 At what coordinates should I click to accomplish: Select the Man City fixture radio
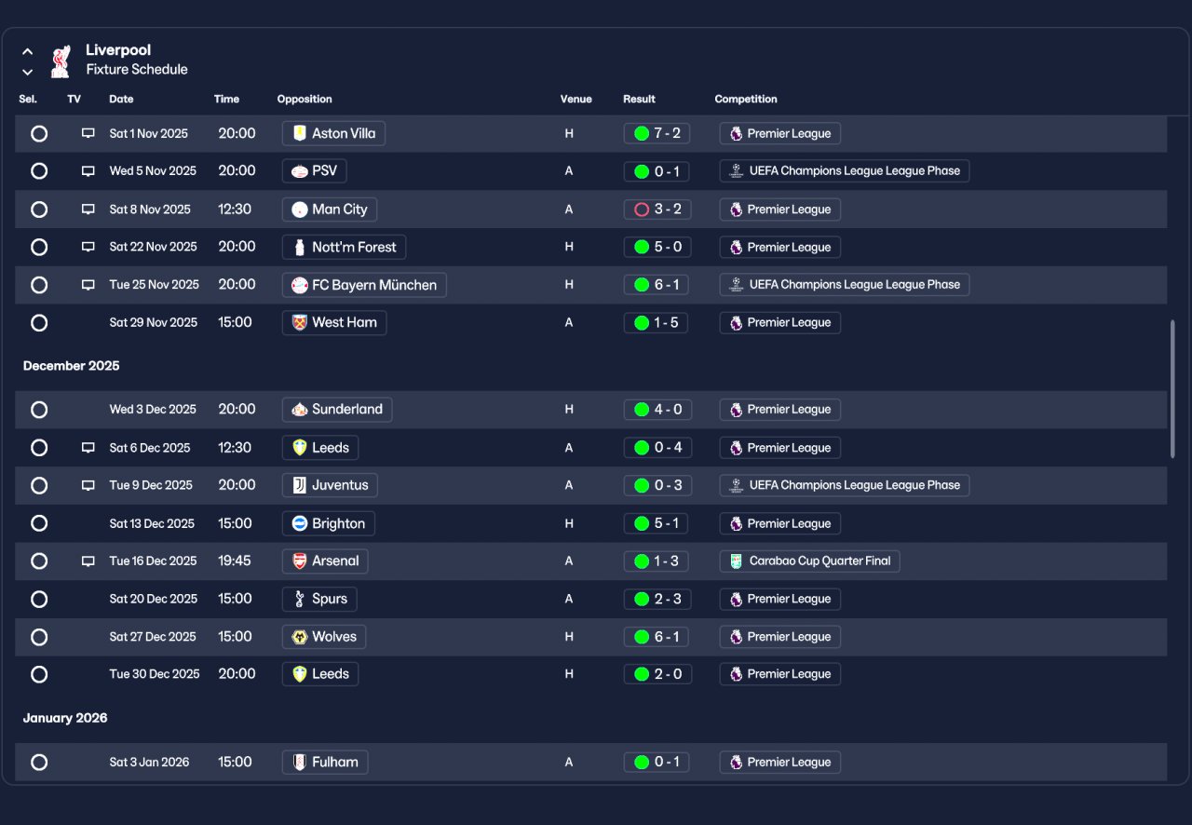click(39, 210)
